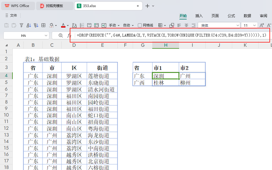
Task: Expand the font color dropdown arrow
Action: click(68, 25)
